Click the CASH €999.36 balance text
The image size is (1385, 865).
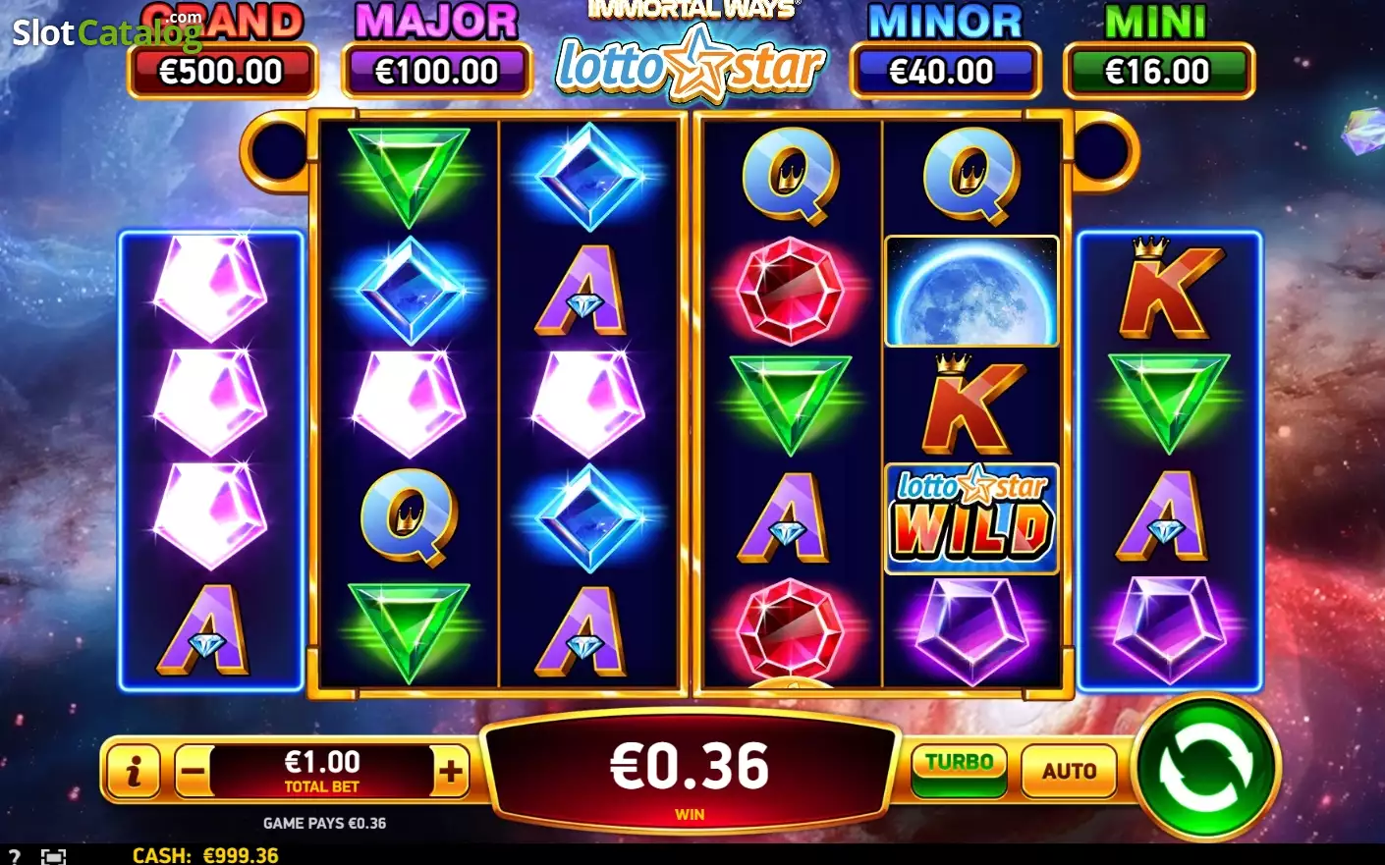click(205, 855)
